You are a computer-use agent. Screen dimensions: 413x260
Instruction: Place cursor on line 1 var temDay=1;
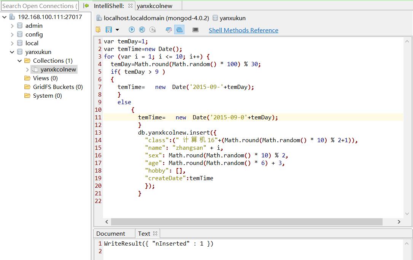tap(126, 41)
